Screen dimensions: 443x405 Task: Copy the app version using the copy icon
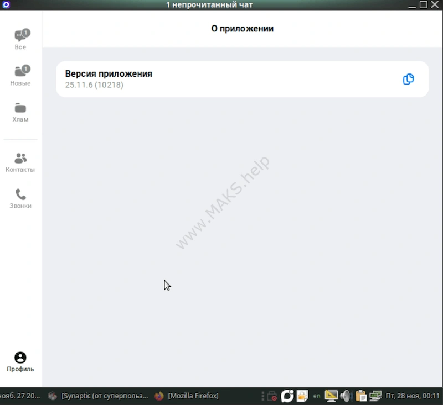[x=408, y=79]
